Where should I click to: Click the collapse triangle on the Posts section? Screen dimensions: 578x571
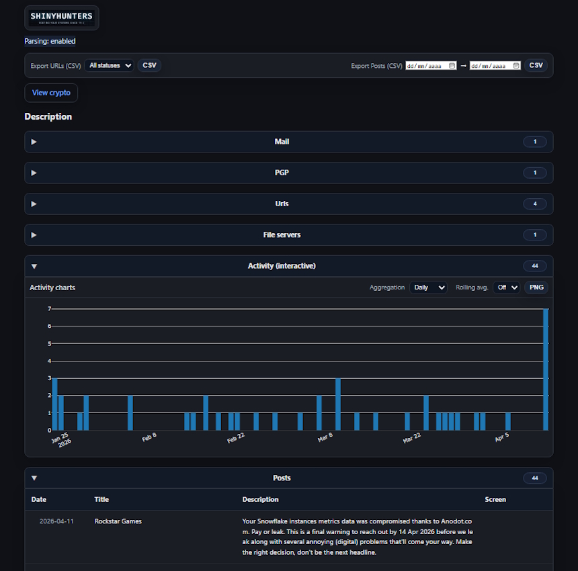[x=34, y=478]
